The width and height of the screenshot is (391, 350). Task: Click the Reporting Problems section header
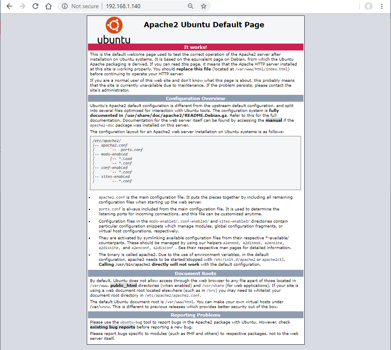click(x=195, y=315)
